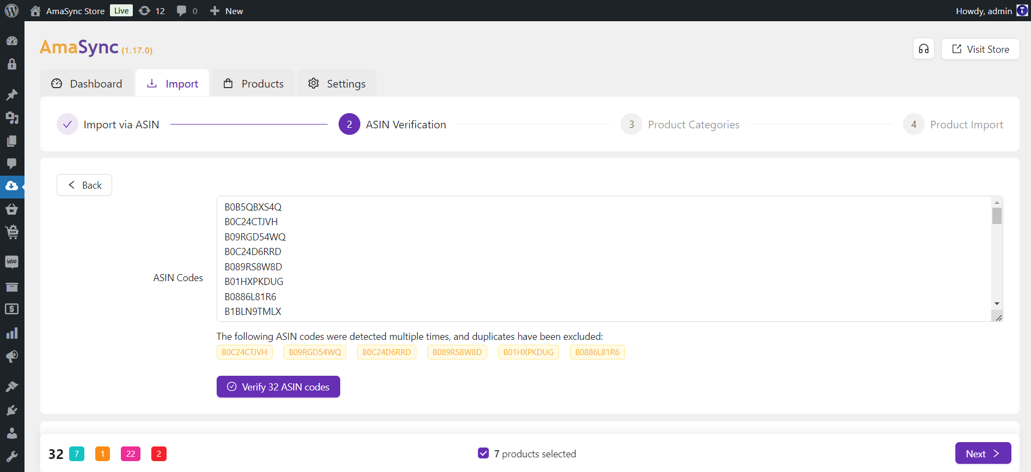Open Payments dollar sidebar icon
The height and width of the screenshot is (472, 1031).
coord(12,309)
